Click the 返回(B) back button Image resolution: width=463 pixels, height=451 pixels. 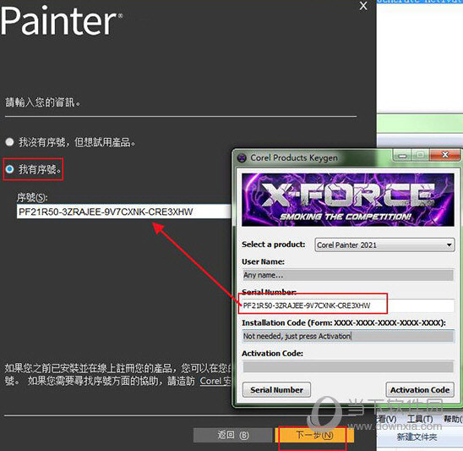click(x=232, y=435)
